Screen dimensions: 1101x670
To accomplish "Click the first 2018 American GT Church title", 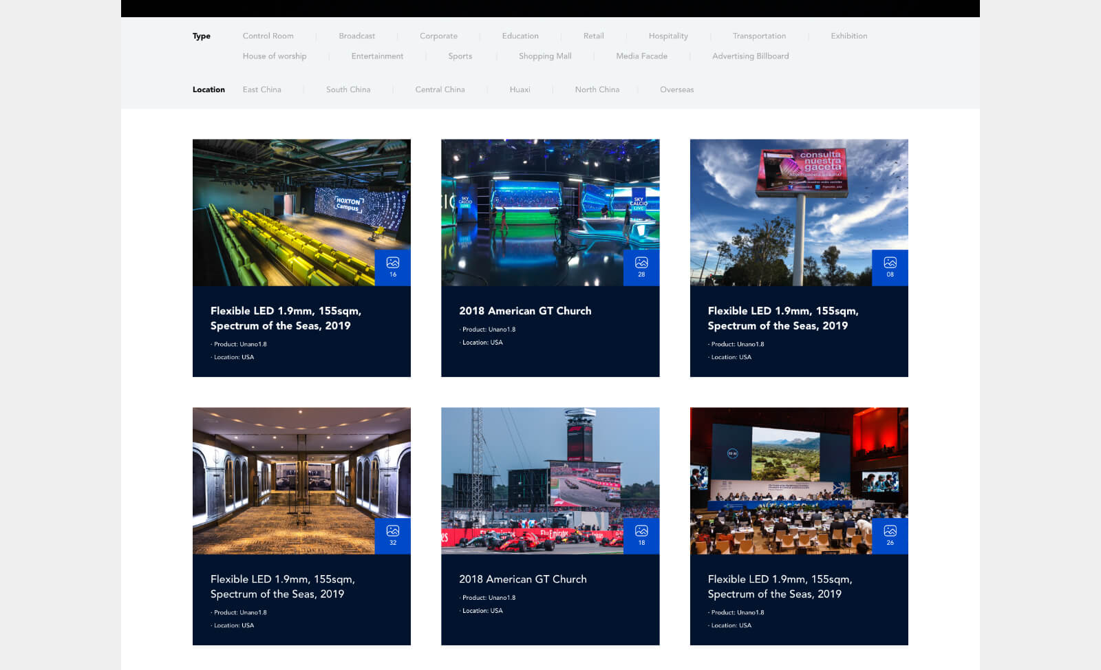I will (525, 311).
